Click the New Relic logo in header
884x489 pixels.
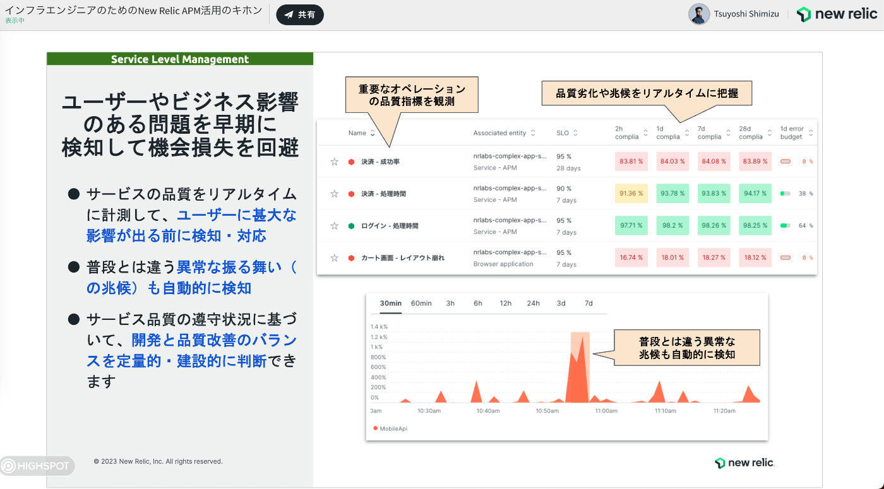837,15
